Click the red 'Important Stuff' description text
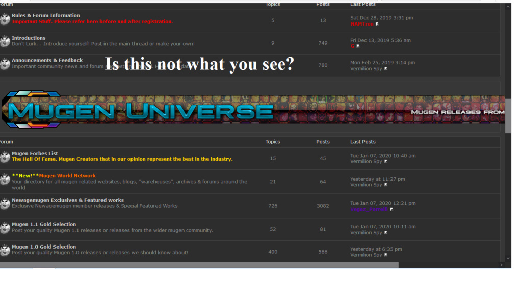522x294 pixels. pyautogui.click(x=93, y=21)
